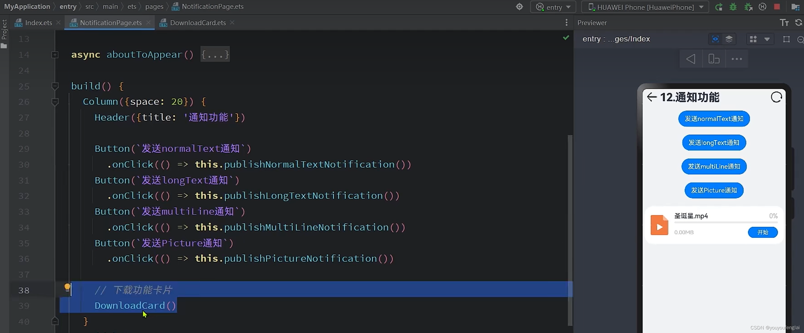Viewport: 804px width, 333px height.
Task: Click the yellow lightbulb quick-fix icon
Action: pyautogui.click(x=67, y=287)
